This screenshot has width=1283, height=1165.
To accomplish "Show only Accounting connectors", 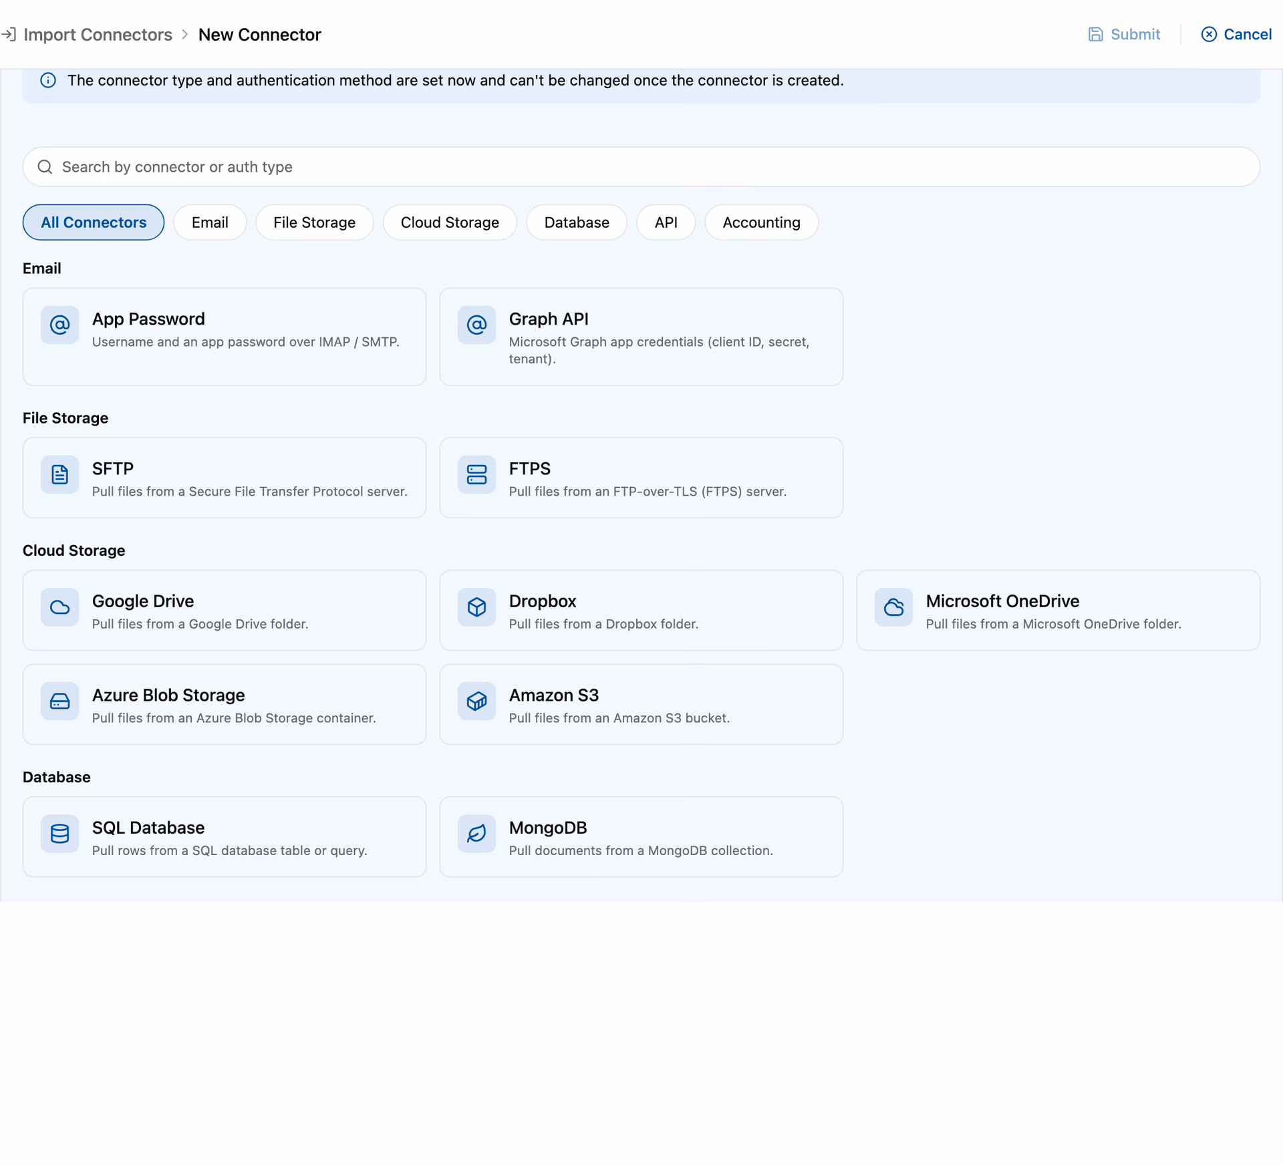I will point(761,222).
